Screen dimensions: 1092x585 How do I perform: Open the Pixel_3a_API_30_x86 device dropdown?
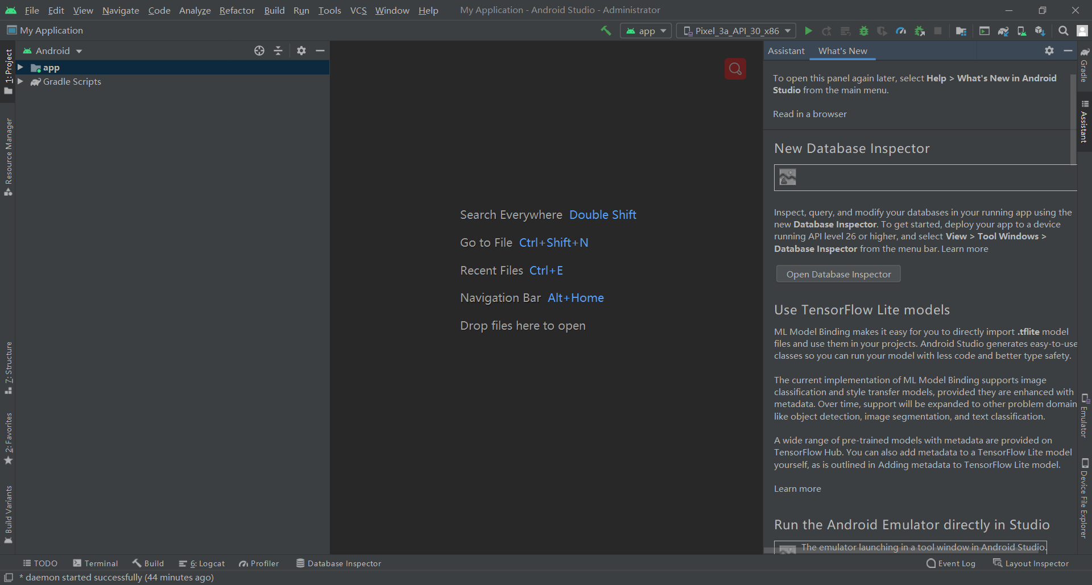coord(737,31)
